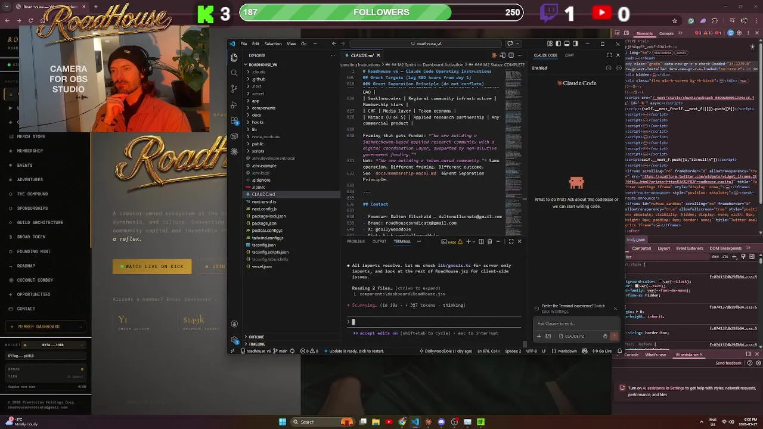Click the terminal prompt input line
Image resolution: width=763 pixels, height=429 pixels.
[435, 322]
